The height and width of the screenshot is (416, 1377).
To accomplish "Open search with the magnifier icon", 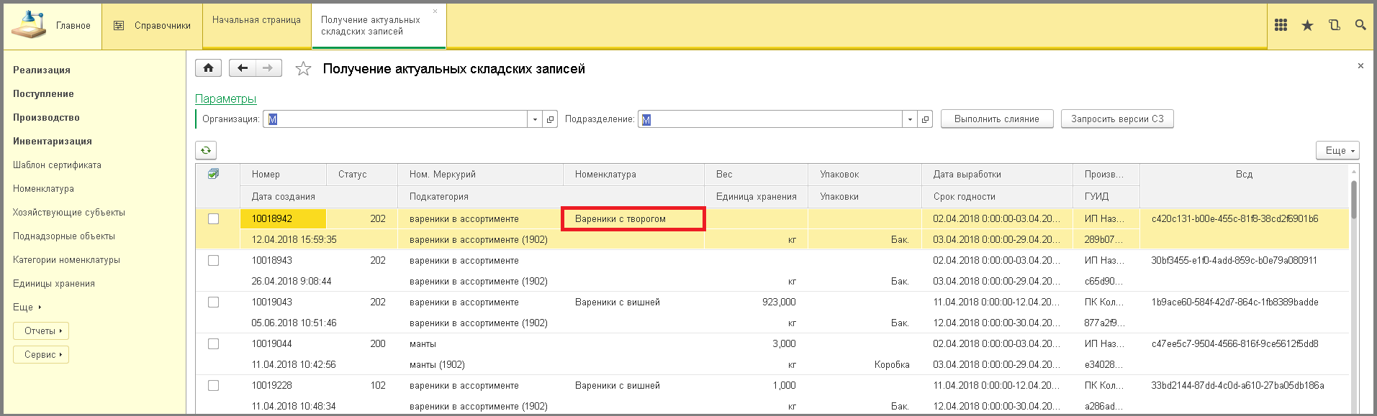I will [1360, 25].
